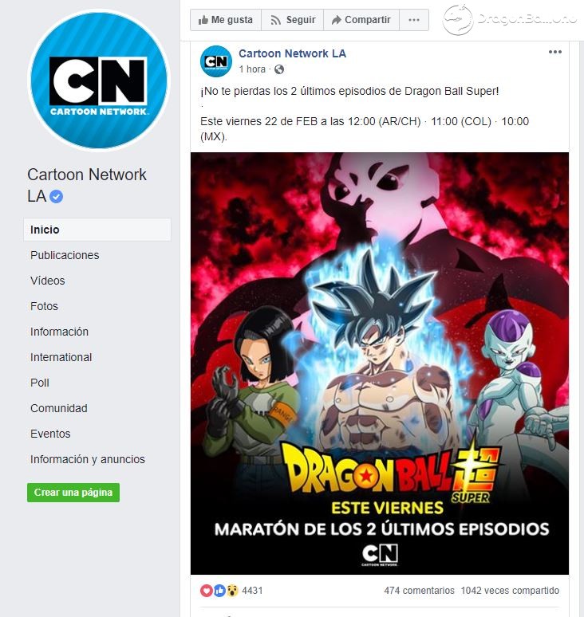
Task: Open the Fotos section
Action: click(44, 306)
